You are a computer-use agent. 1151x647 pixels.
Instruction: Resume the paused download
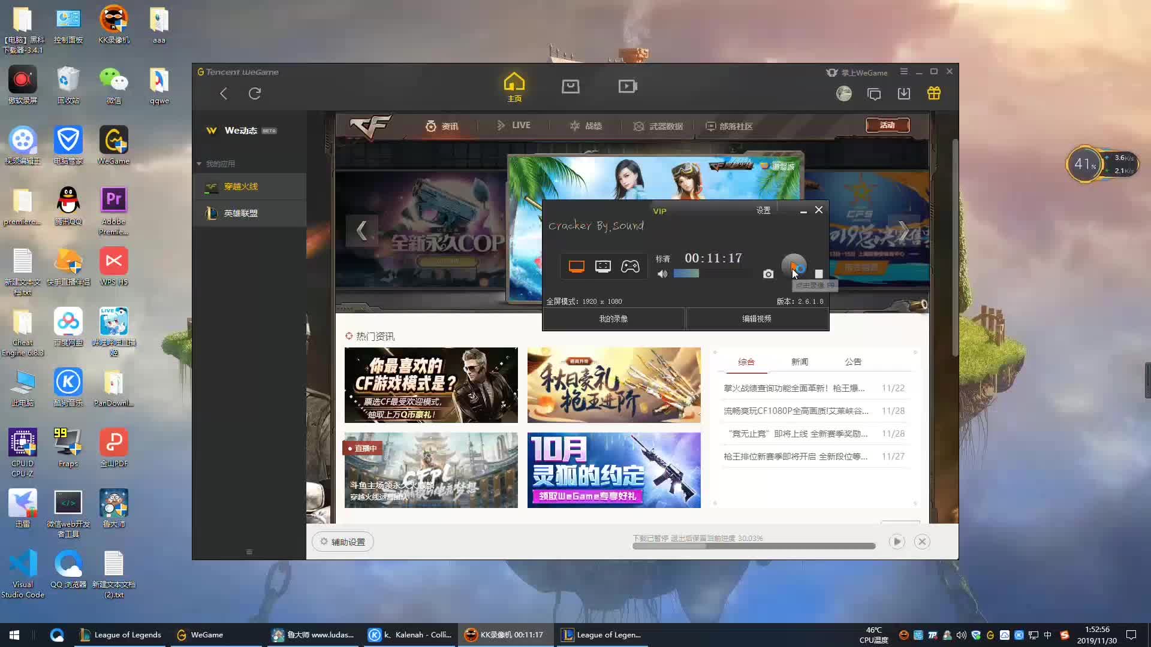point(897,542)
